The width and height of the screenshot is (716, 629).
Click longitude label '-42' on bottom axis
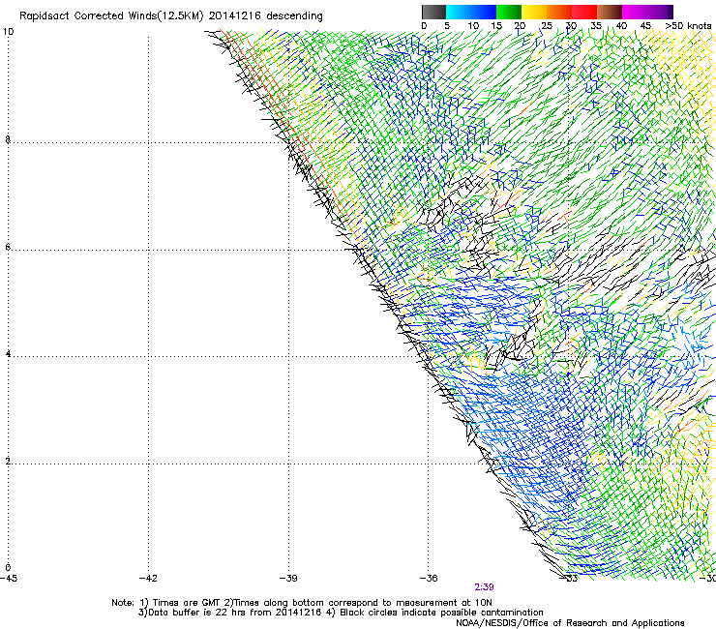click(148, 579)
